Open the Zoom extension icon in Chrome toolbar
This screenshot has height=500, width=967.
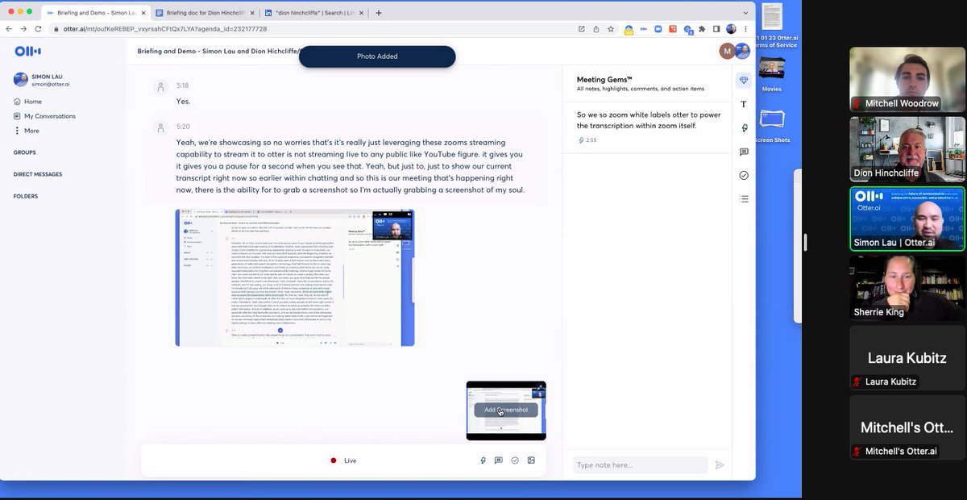(x=658, y=28)
